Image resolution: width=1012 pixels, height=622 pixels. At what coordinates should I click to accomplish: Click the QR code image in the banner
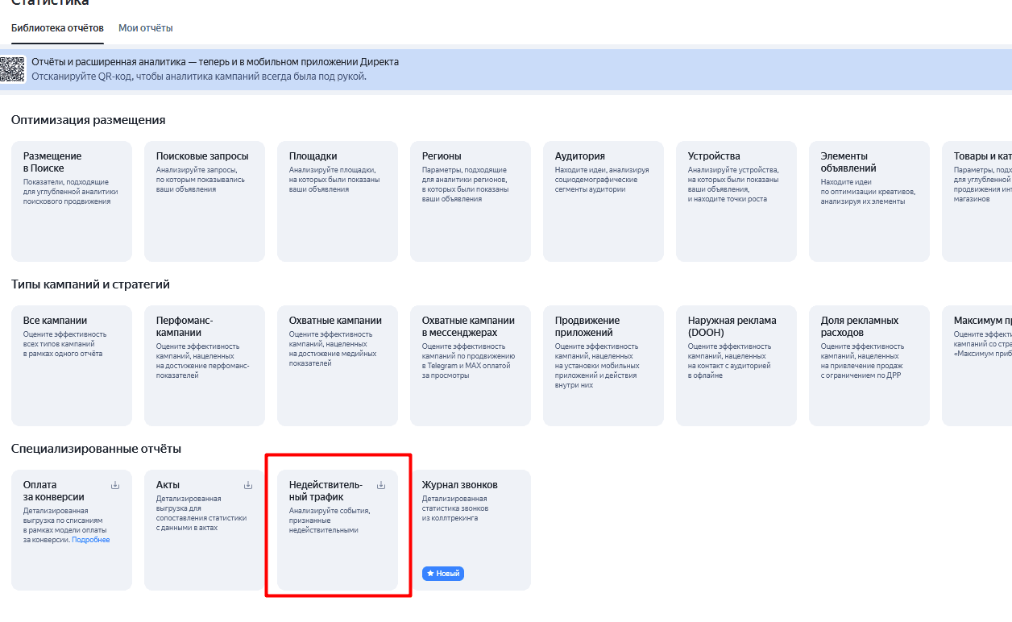13,69
